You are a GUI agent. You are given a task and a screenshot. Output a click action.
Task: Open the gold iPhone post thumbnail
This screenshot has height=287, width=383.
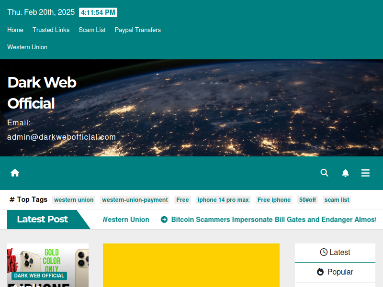pyautogui.click(x=48, y=265)
